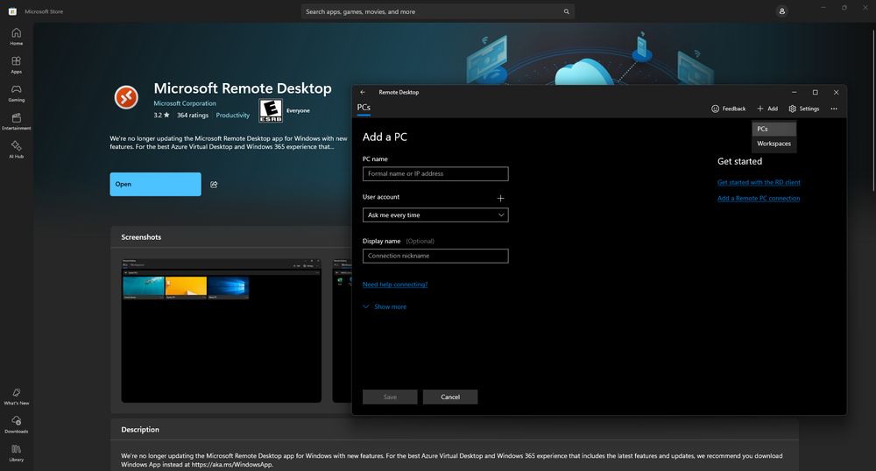Open the User account dropdown
876x471 pixels.
[x=435, y=214]
